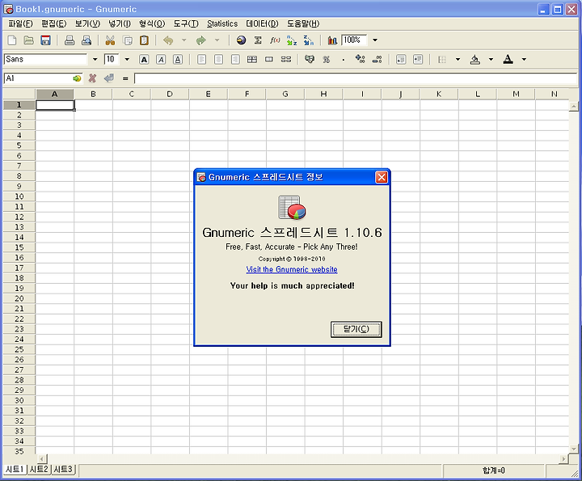The image size is (582, 481).
Task: Toggle italic formatting
Action: [x=161, y=59]
